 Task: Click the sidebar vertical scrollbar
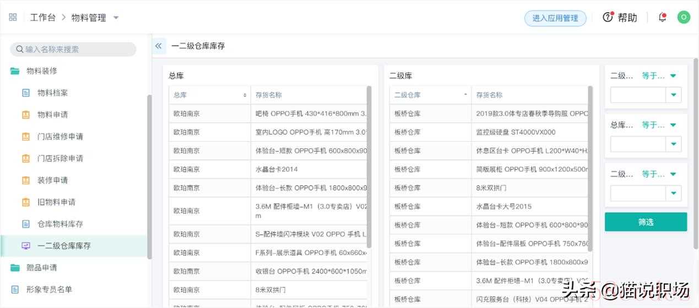pos(149,176)
